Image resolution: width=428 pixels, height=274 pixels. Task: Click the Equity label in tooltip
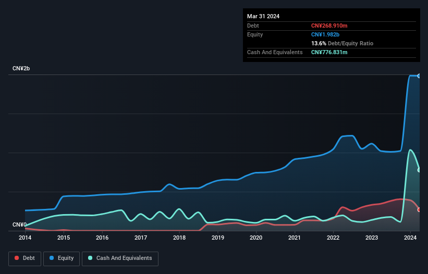pos(255,34)
